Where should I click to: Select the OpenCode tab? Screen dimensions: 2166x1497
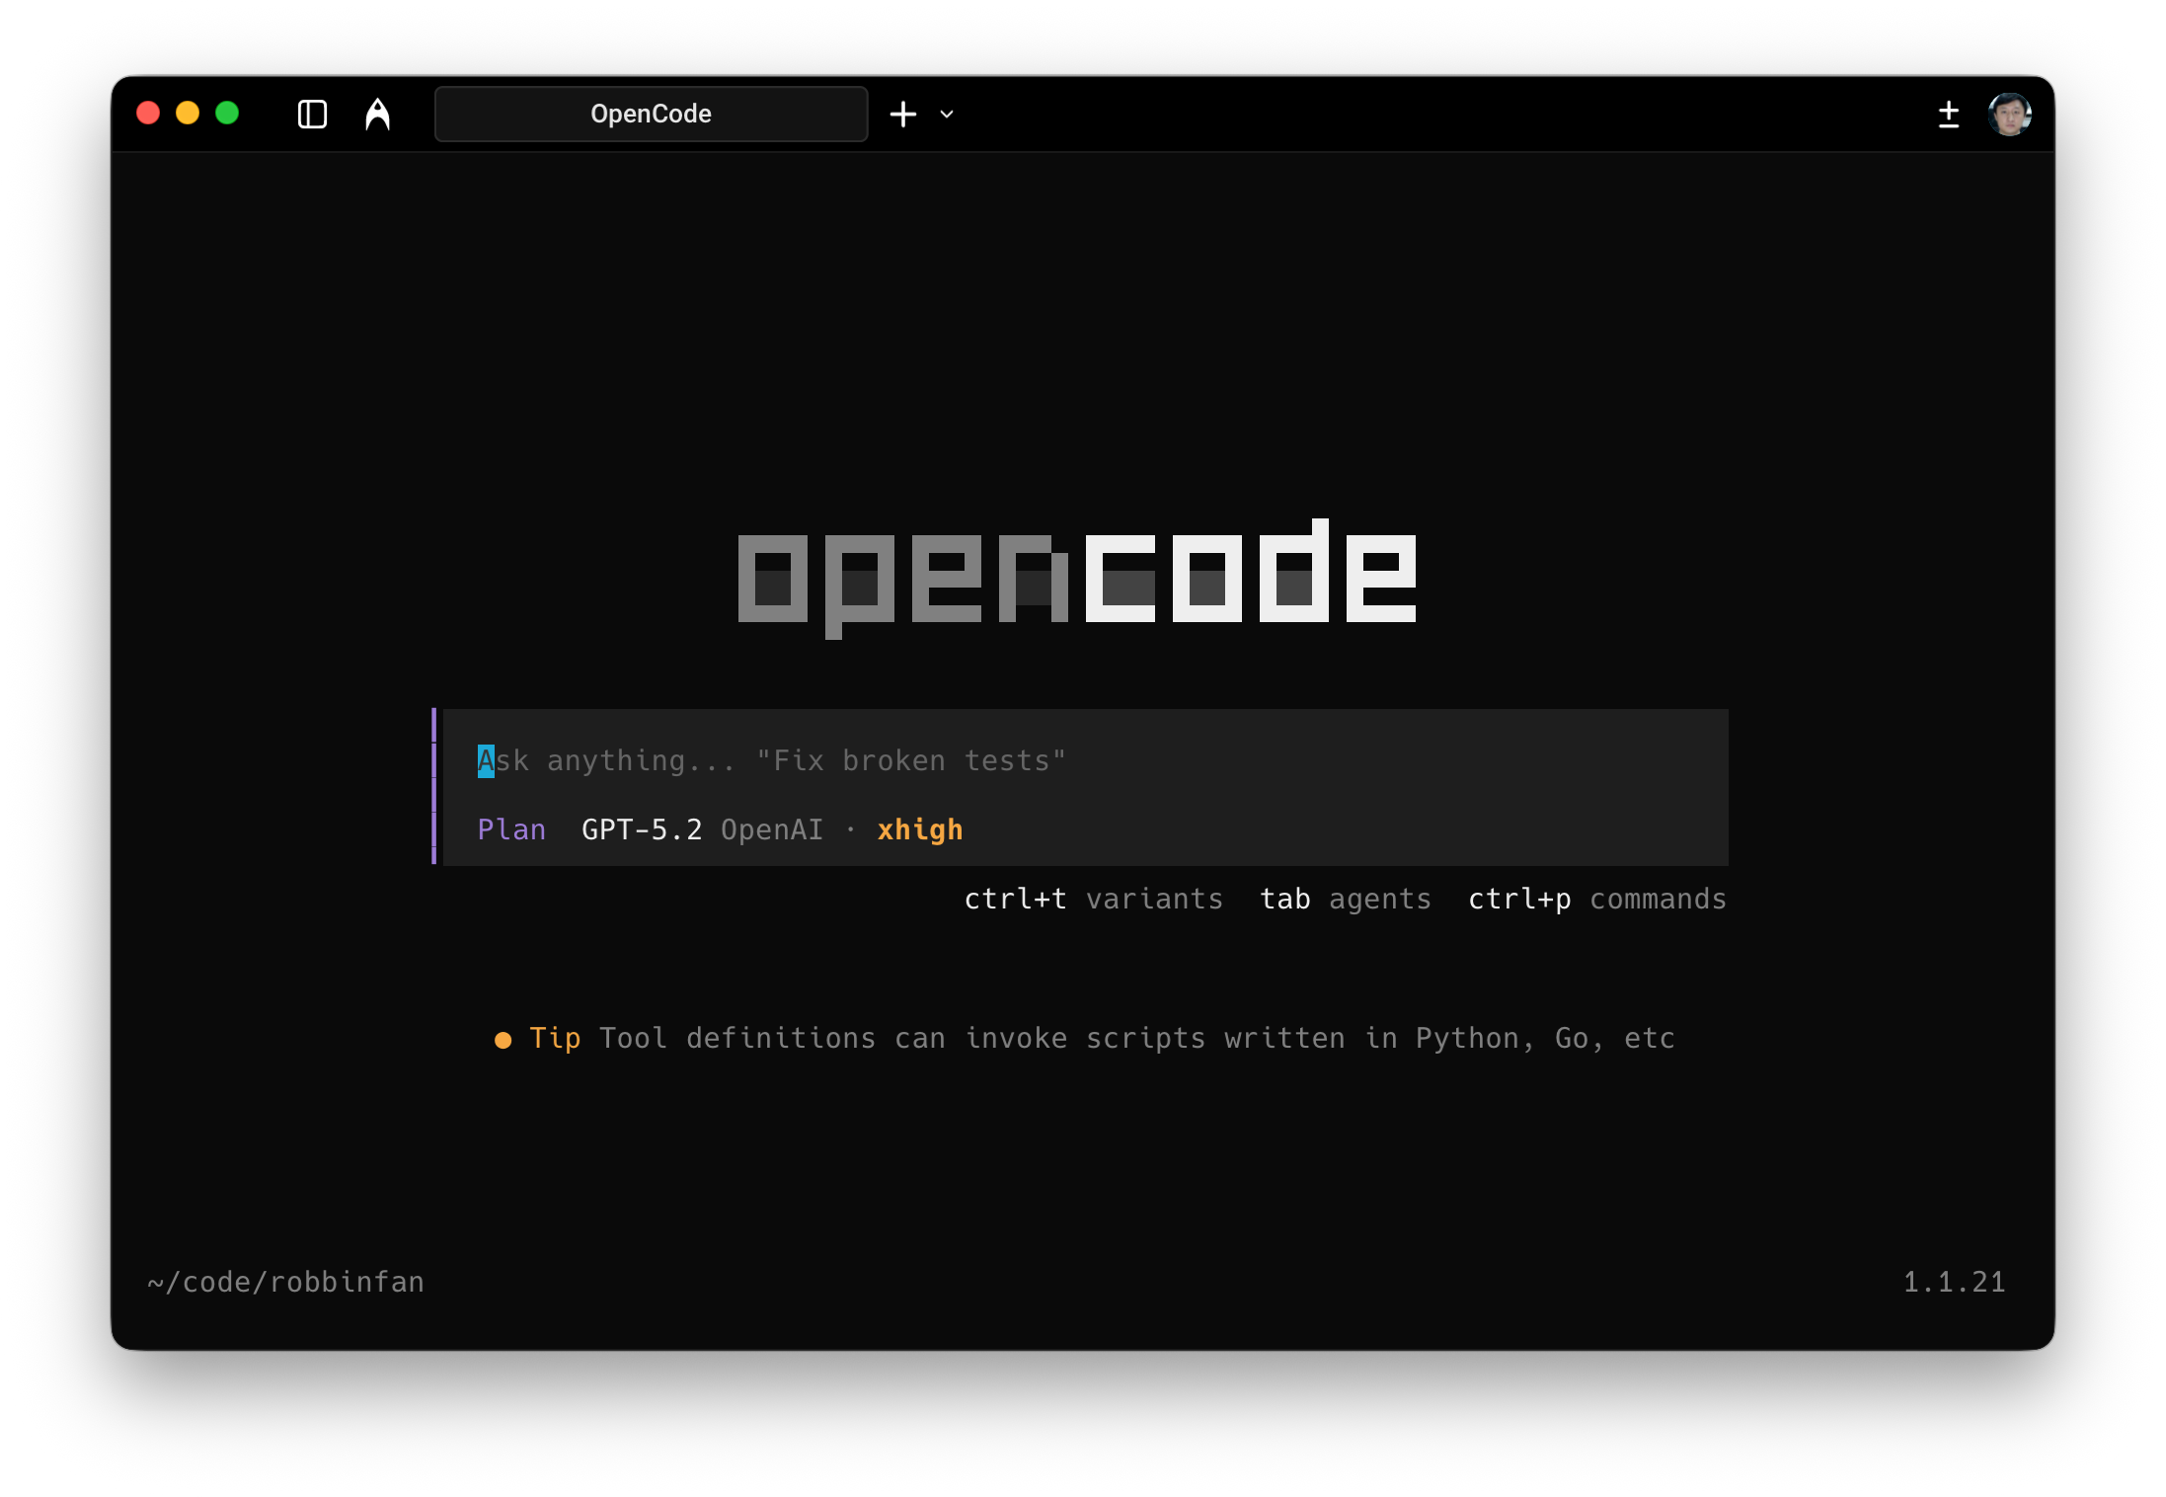pos(651,115)
